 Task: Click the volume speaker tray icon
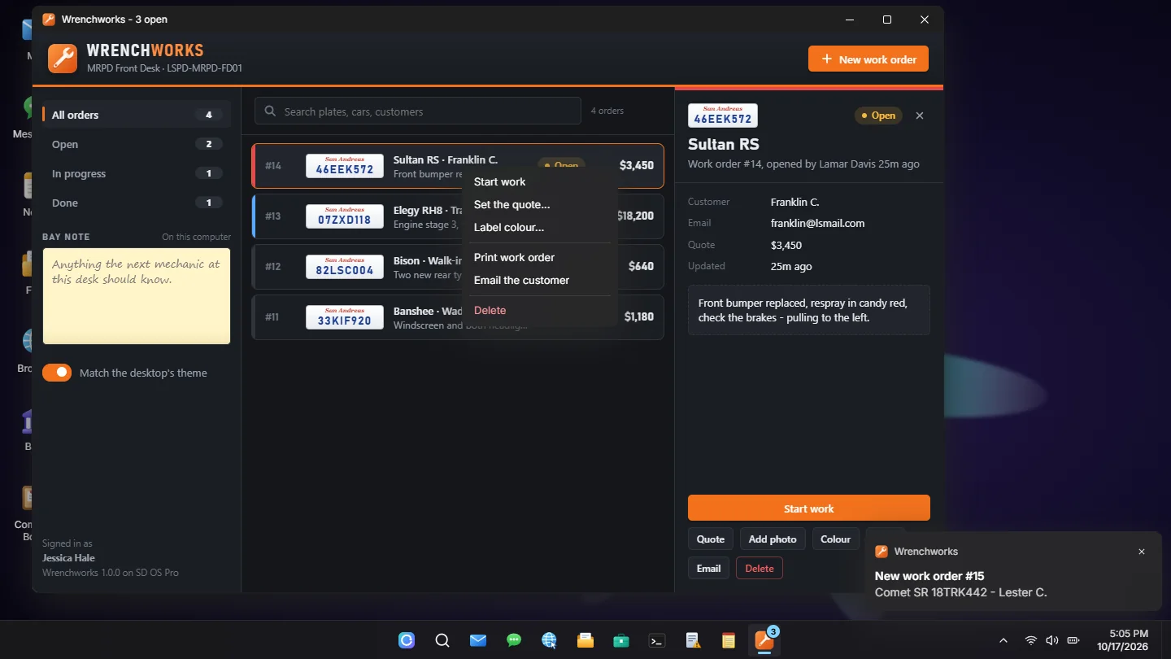(1052, 640)
